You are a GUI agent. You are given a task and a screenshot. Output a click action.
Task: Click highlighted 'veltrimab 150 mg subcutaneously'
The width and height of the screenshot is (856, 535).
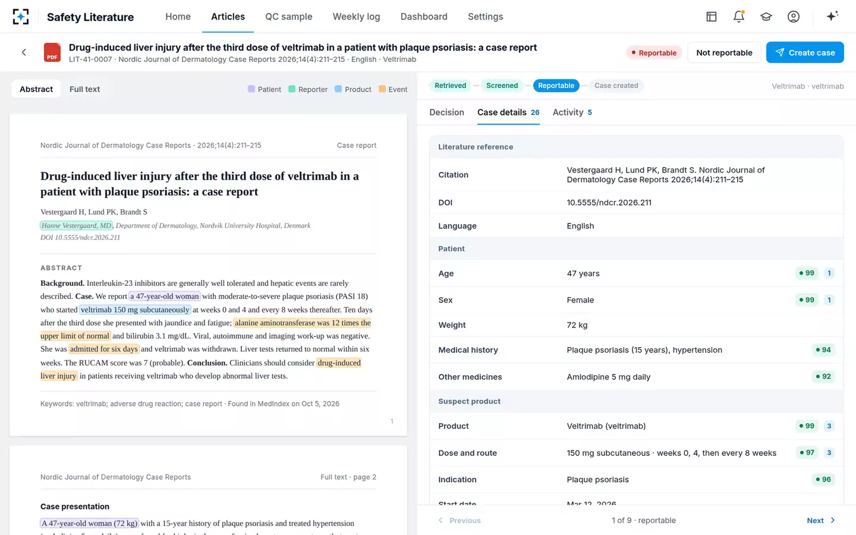coord(135,310)
